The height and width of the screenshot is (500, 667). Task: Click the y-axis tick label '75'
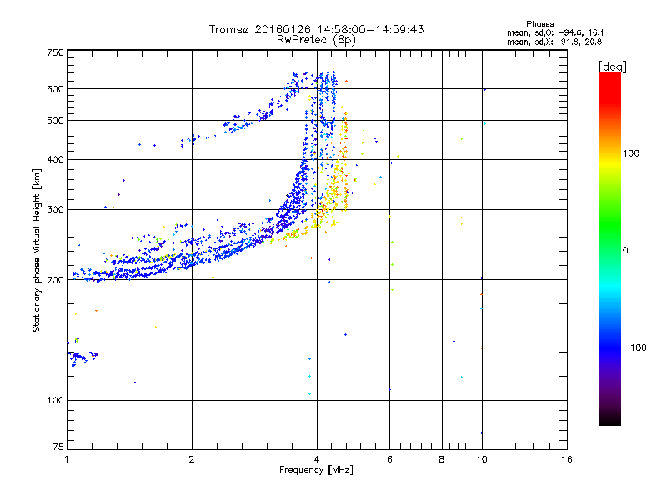click(58, 447)
